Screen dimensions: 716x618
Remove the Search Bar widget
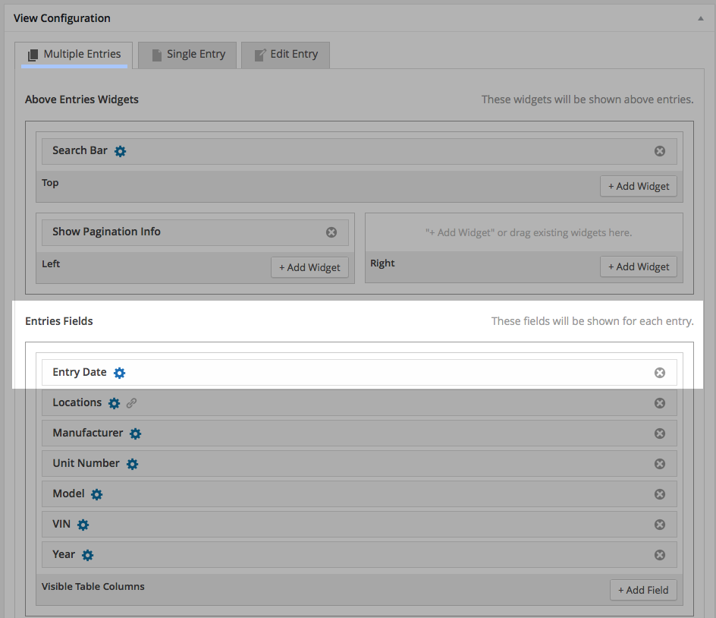tap(659, 151)
